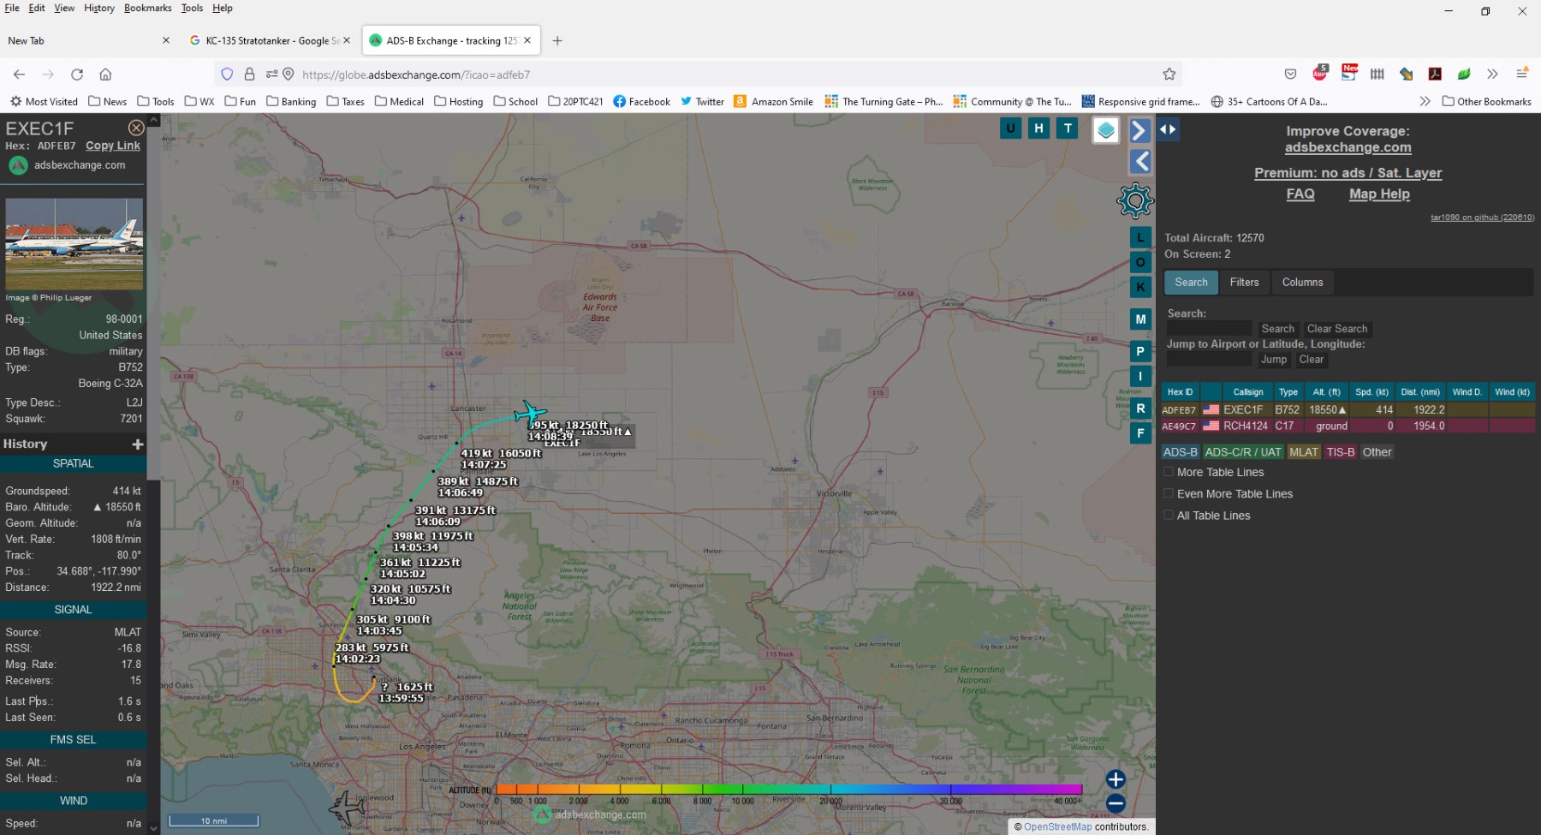Check Even More Table Lines option

[1169, 493]
